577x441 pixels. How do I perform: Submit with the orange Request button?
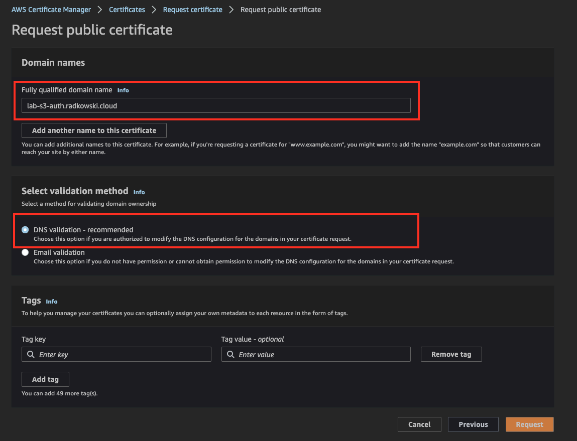pyautogui.click(x=529, y=424)
